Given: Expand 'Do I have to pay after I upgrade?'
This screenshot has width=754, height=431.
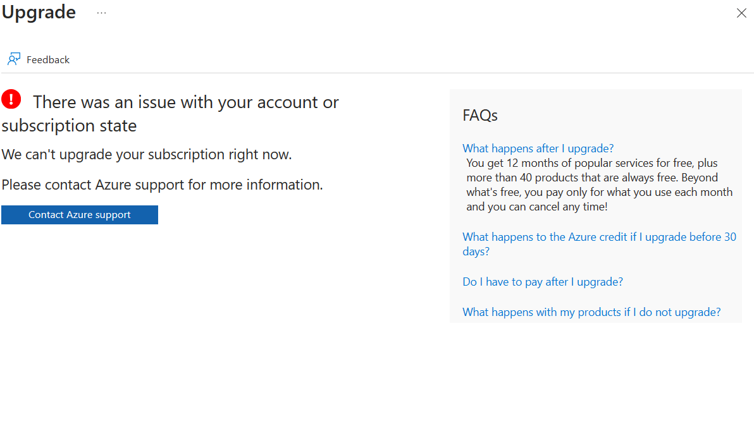Looking at the screenshot, I should pos(543,282).
